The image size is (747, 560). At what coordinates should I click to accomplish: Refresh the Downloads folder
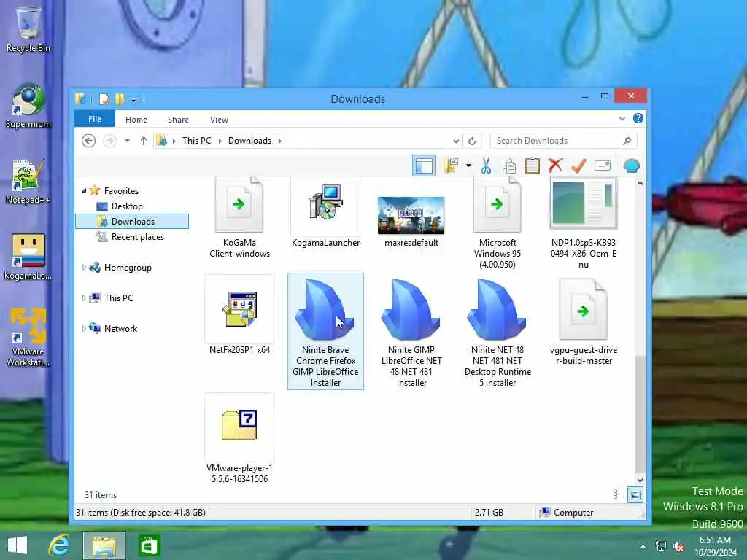[472, 141]
